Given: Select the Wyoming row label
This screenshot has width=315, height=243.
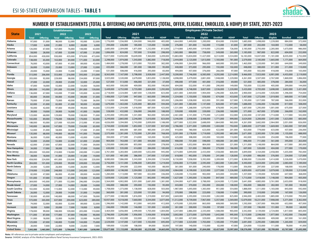Looking at the screenshot, I should (x=12, y=225).
